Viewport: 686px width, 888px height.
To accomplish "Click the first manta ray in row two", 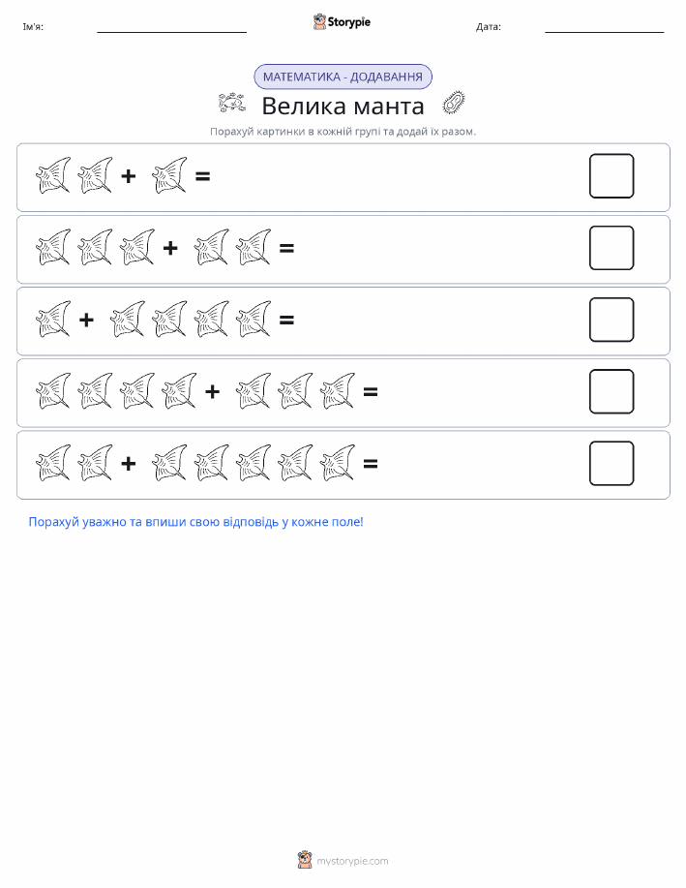I will click(x=54, y=248).
